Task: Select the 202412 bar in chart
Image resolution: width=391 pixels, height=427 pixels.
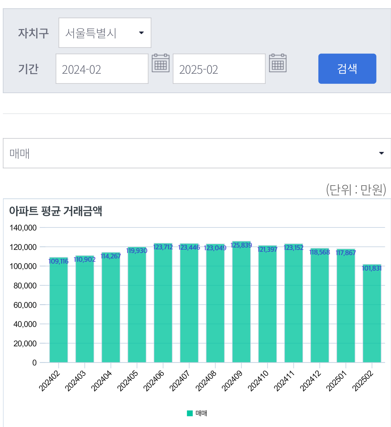Action: point(320,305)
